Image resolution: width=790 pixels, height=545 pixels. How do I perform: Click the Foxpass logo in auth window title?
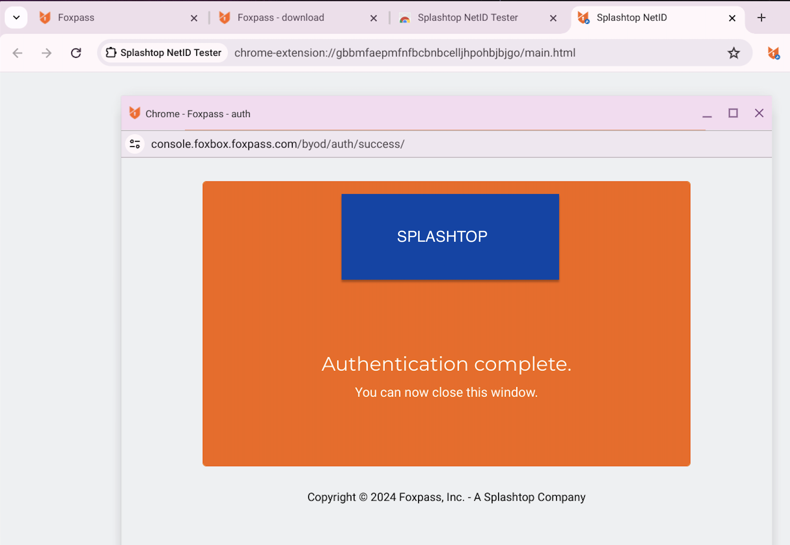[x=135, y=113]
